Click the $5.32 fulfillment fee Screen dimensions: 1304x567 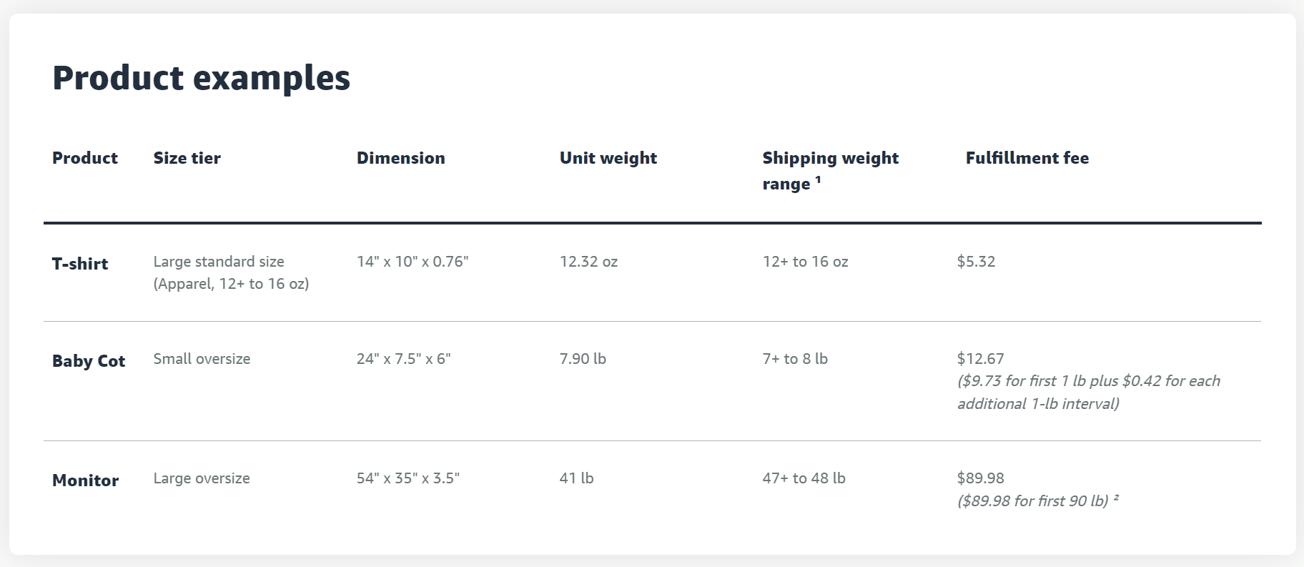click(x=976, y=262)
